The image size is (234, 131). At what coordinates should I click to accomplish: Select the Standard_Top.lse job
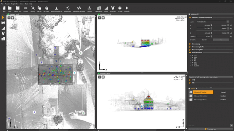coord(203,92)
